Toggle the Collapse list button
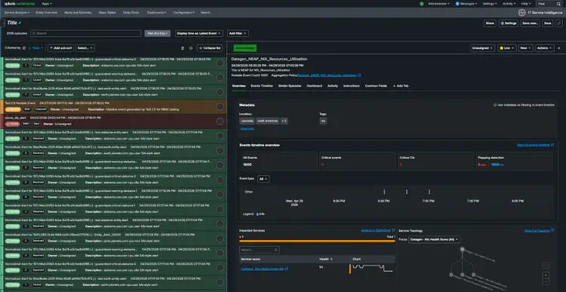 [209, 48]
